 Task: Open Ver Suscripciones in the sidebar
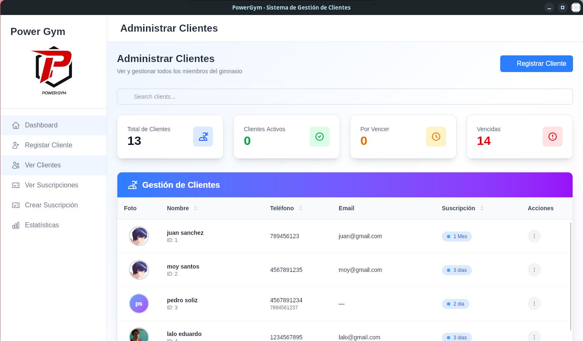[x=54, y=185]
